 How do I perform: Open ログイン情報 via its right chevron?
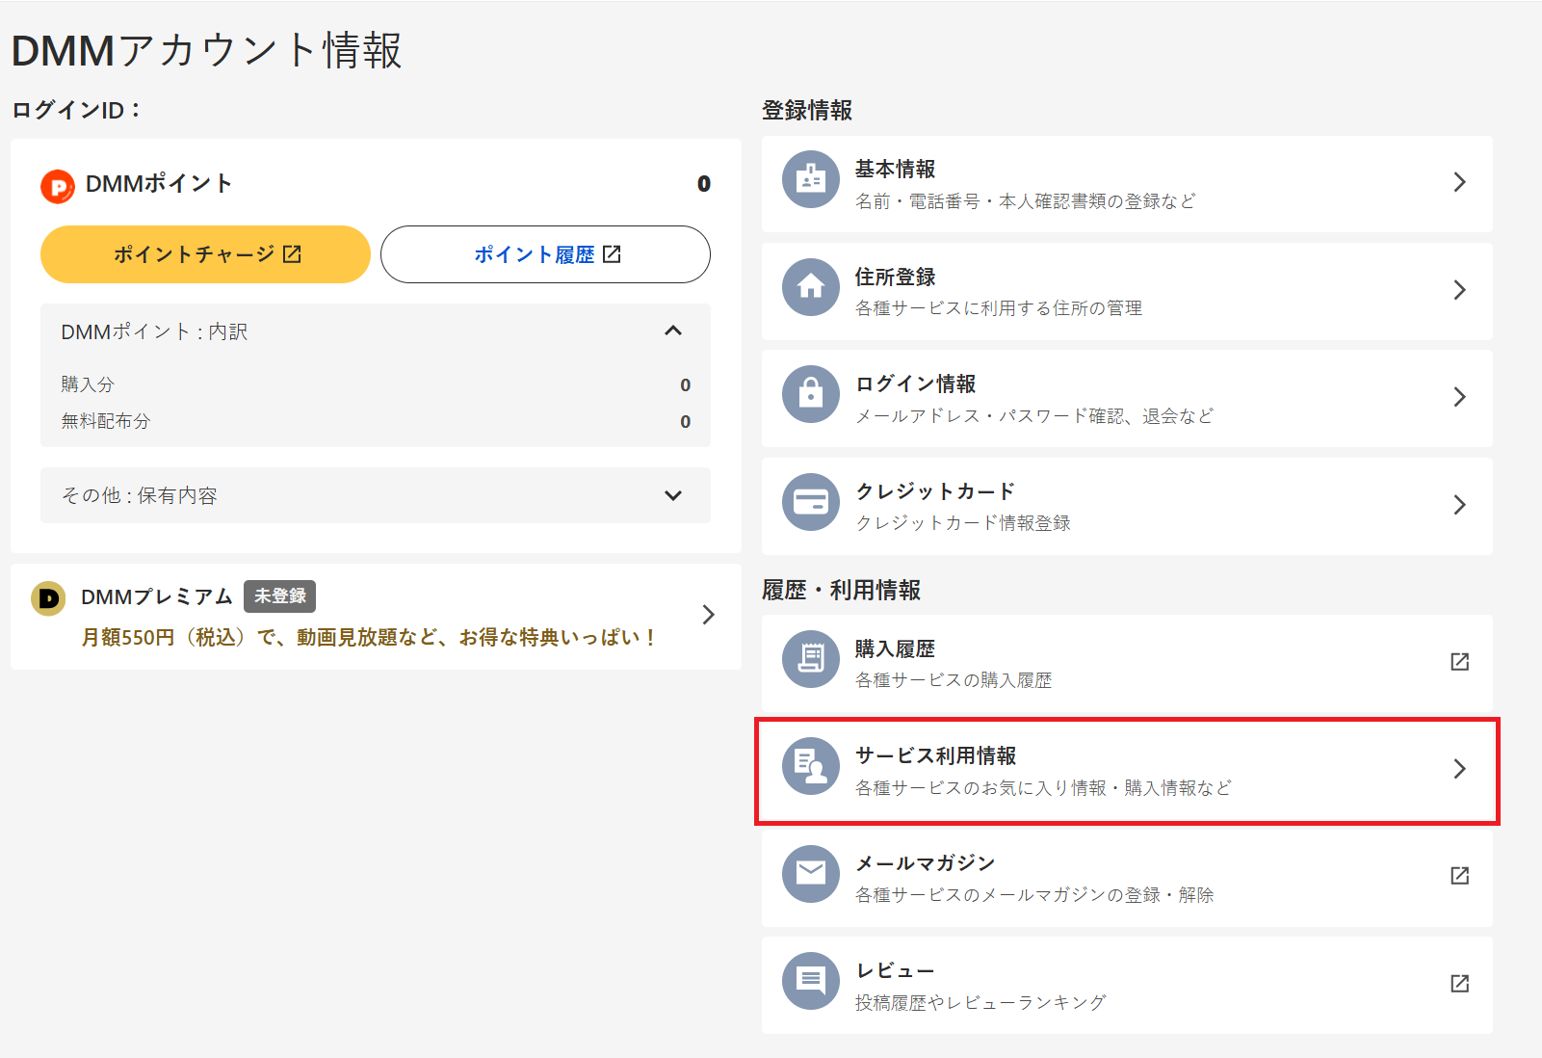pos(1460,397)
